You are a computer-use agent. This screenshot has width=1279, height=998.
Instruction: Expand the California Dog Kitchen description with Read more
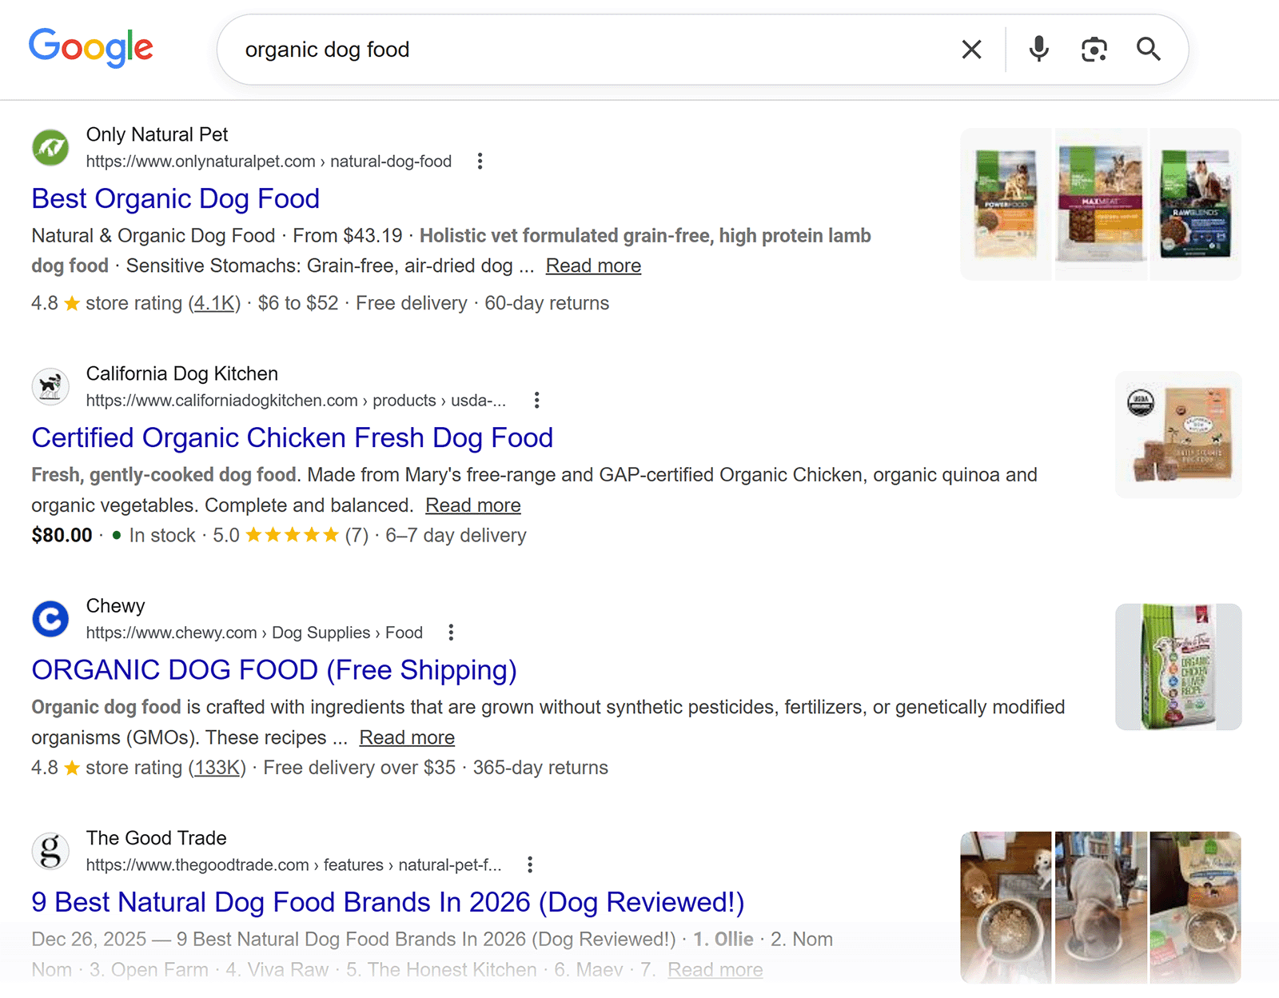[x=472, y=505]
